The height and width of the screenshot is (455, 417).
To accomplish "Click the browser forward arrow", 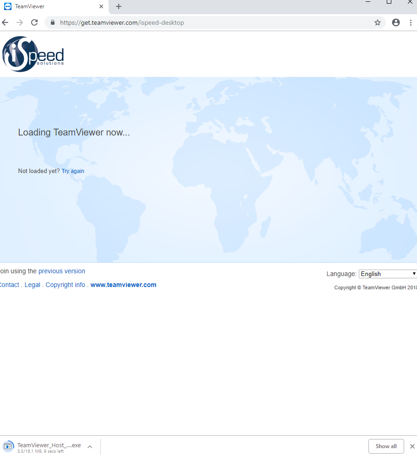I will tap(19, 22).
